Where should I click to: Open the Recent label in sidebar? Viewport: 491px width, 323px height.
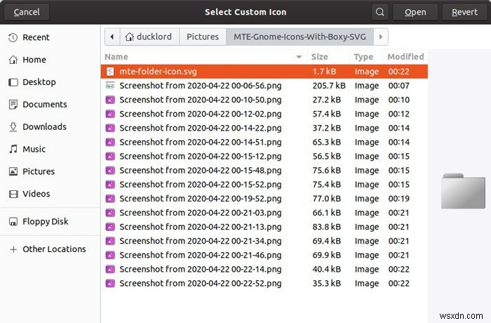[36, 38]
